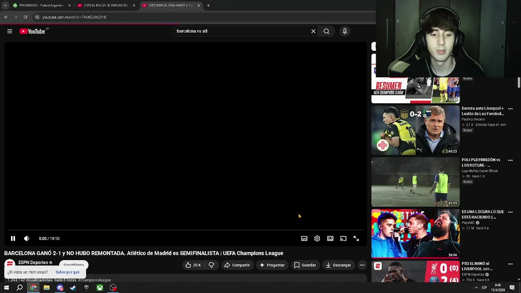Pause the video playback
This screenshot has width=521, height=293.
point(13,238)
